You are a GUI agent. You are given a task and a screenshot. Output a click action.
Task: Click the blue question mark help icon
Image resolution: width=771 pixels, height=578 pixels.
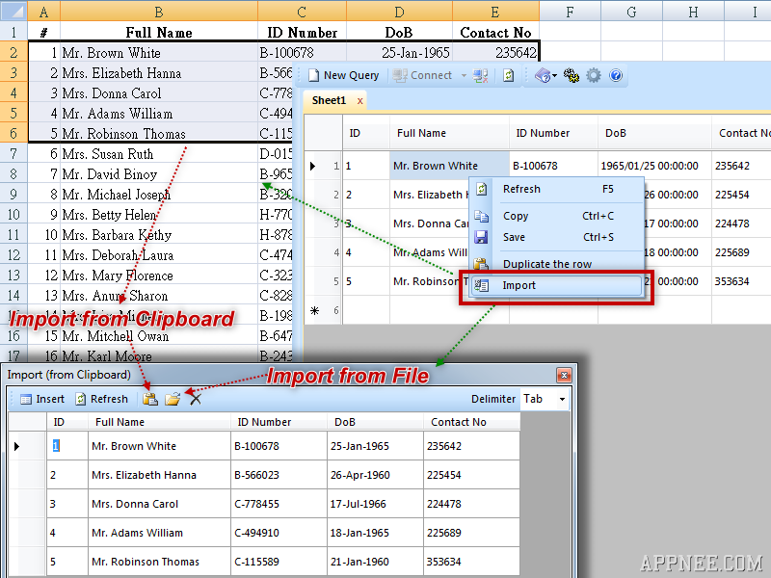(616, 76)
